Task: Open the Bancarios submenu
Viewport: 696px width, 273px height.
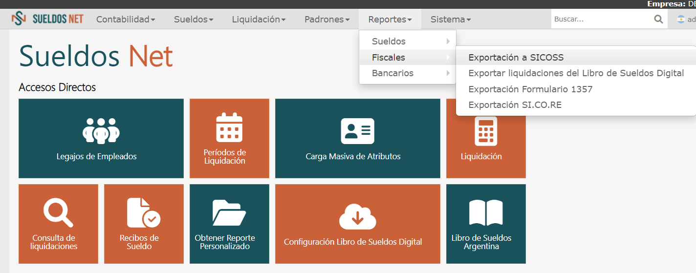Action: click(x=408, y=73)
